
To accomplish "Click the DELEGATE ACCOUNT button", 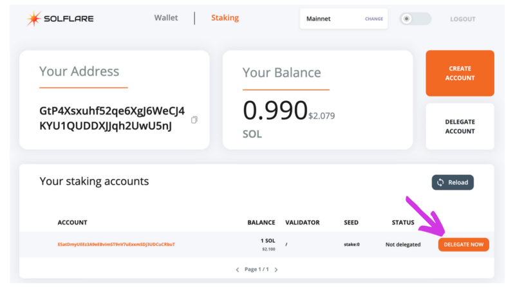I will pos(460,126).
